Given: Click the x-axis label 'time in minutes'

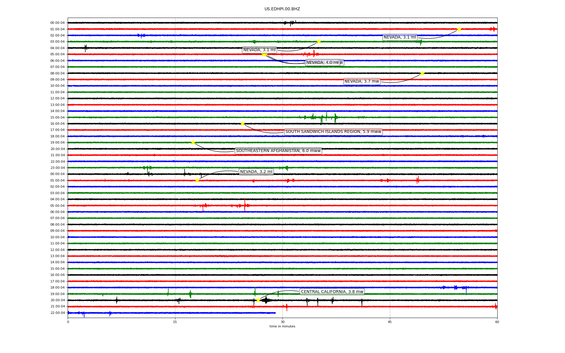Looking at the screenshot, I should tap(282, 327).
